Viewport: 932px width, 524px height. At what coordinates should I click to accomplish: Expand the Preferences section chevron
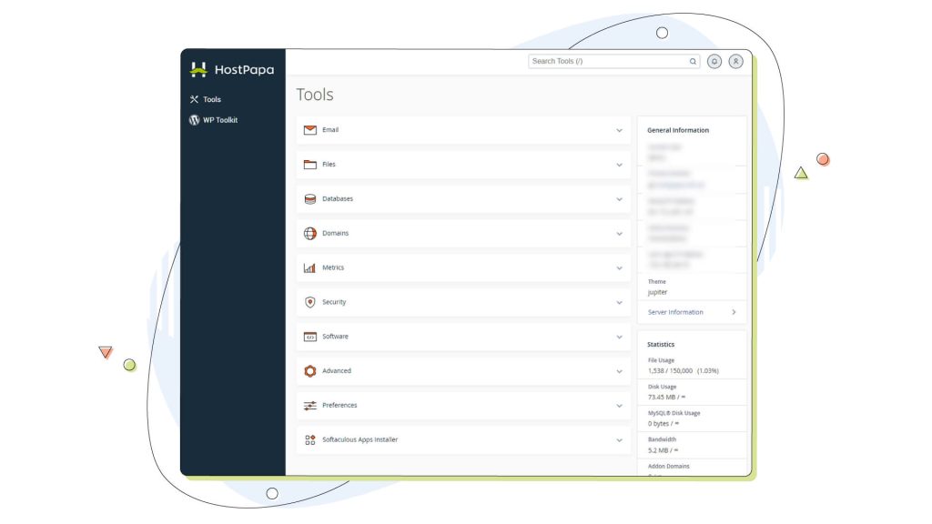(x=619, y=407)
